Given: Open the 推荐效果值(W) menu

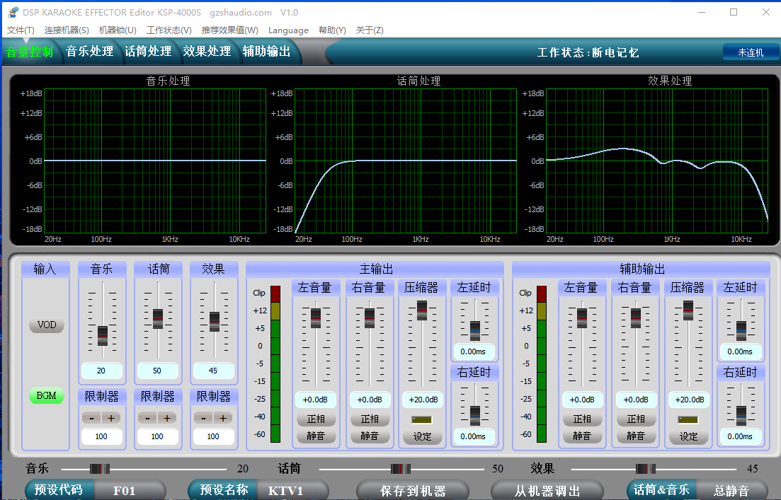Looking at the screenshot, I should (x=229, y=30).
